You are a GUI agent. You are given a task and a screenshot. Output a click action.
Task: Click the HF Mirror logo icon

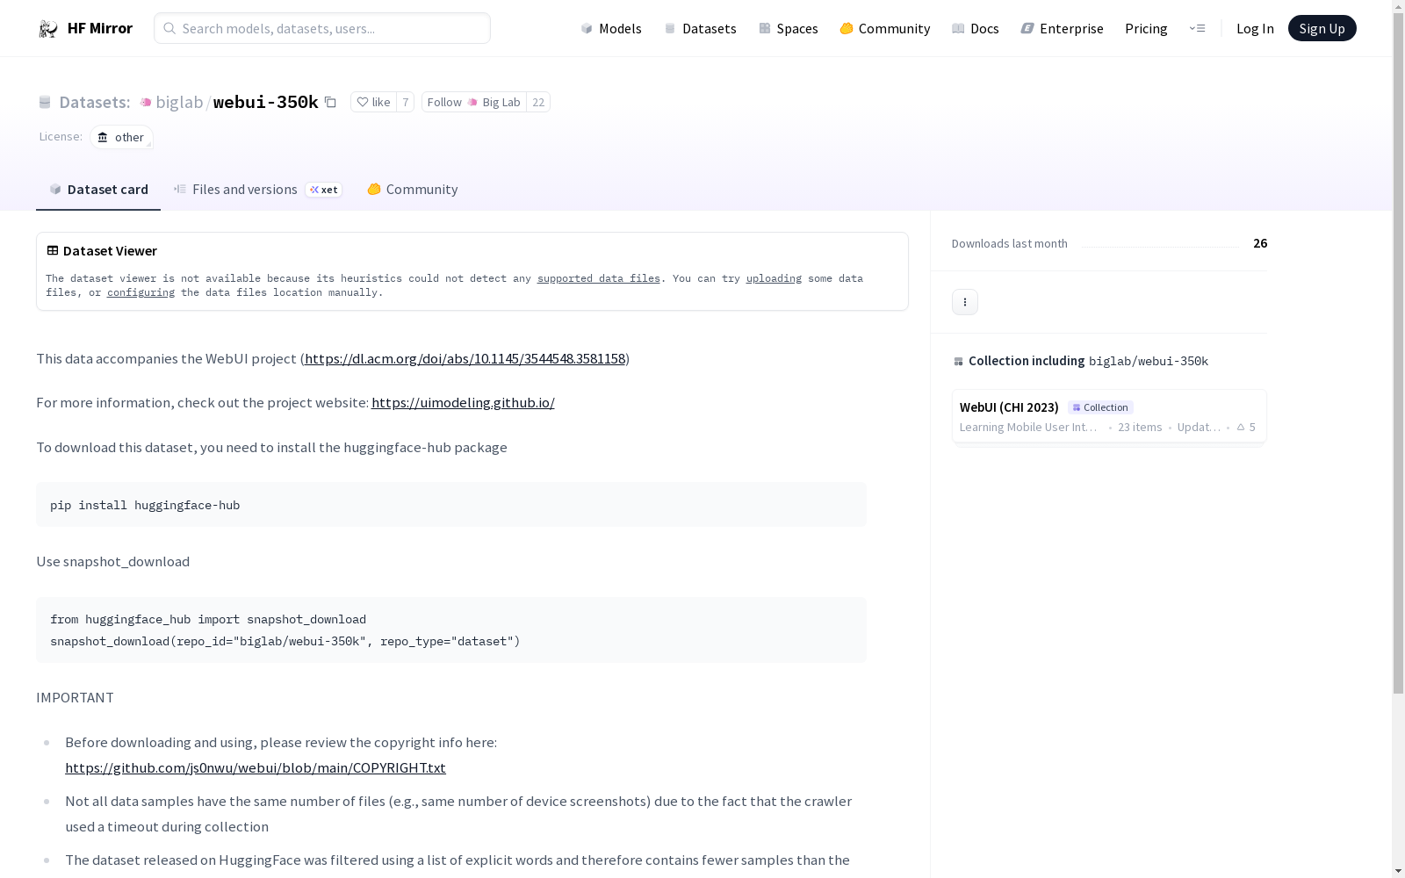(x=48, y=29)
